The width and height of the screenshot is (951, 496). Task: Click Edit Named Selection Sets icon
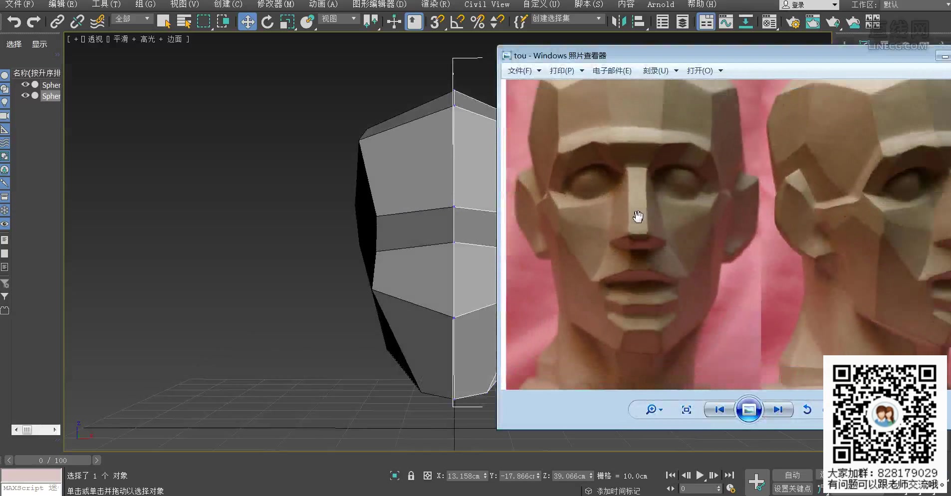520,22
